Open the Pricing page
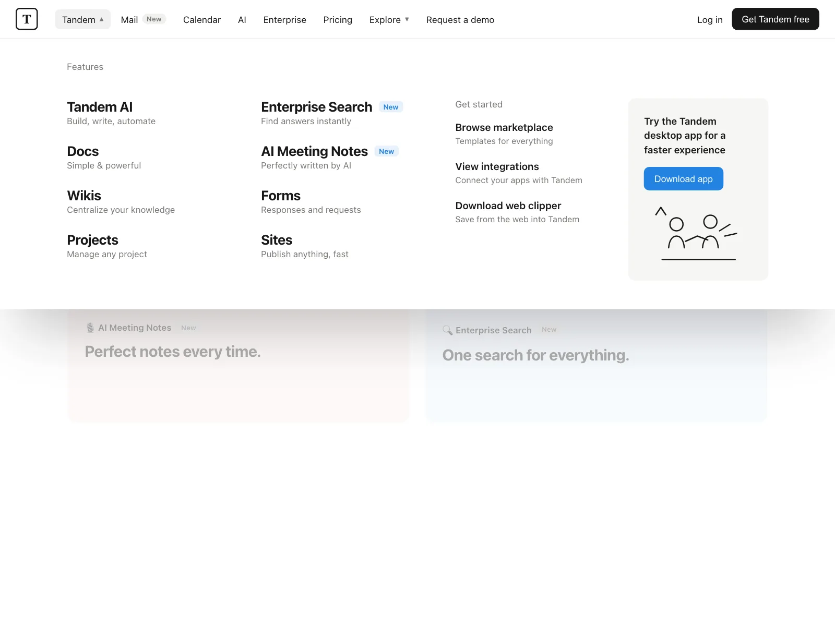The height and width of the screenshot is (626, 835). tap(338, 20)
